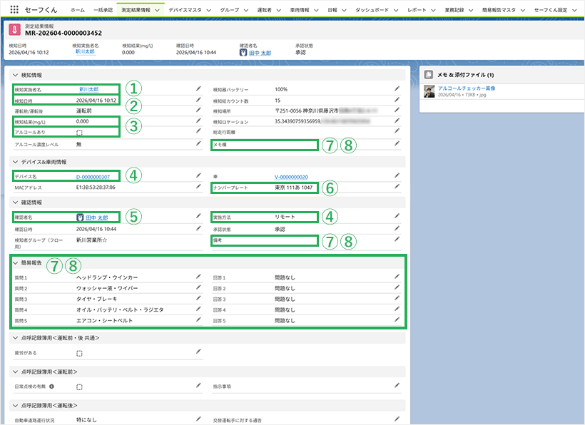This screenshot has width=585, height=425.
Task: Collapse the デバイス&車両情報 section
Action: 15,162
